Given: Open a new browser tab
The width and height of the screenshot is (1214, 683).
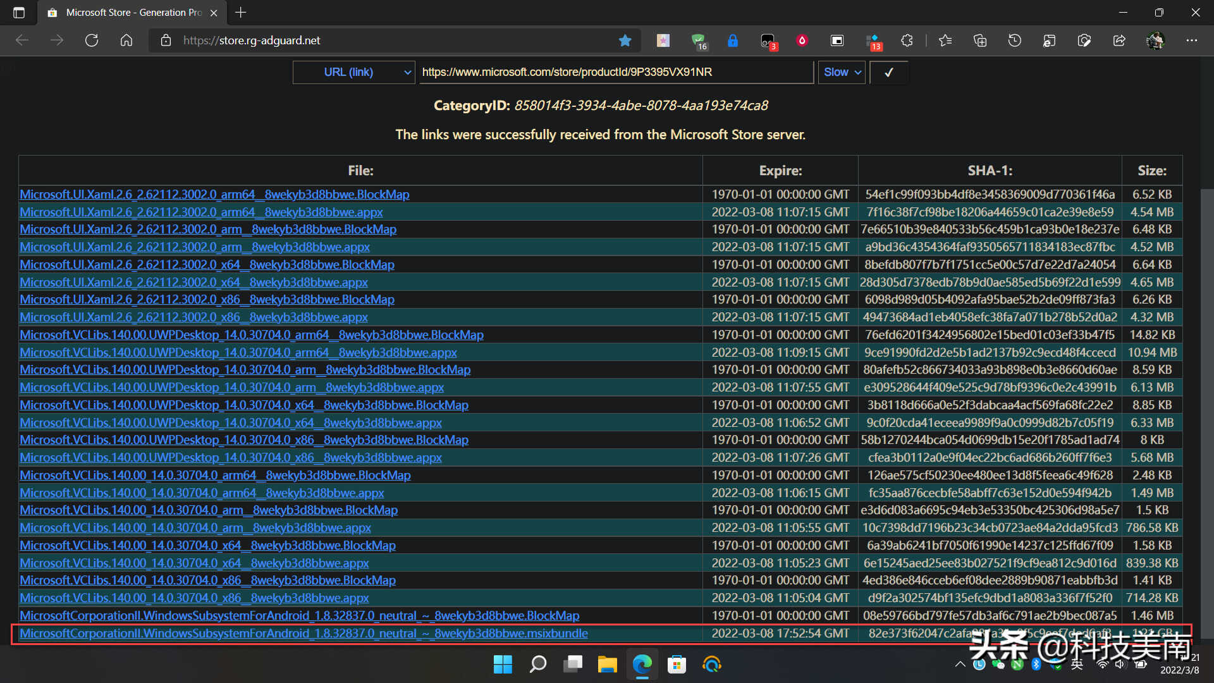Looking at the screenshot, I should (x=240, y=13).
